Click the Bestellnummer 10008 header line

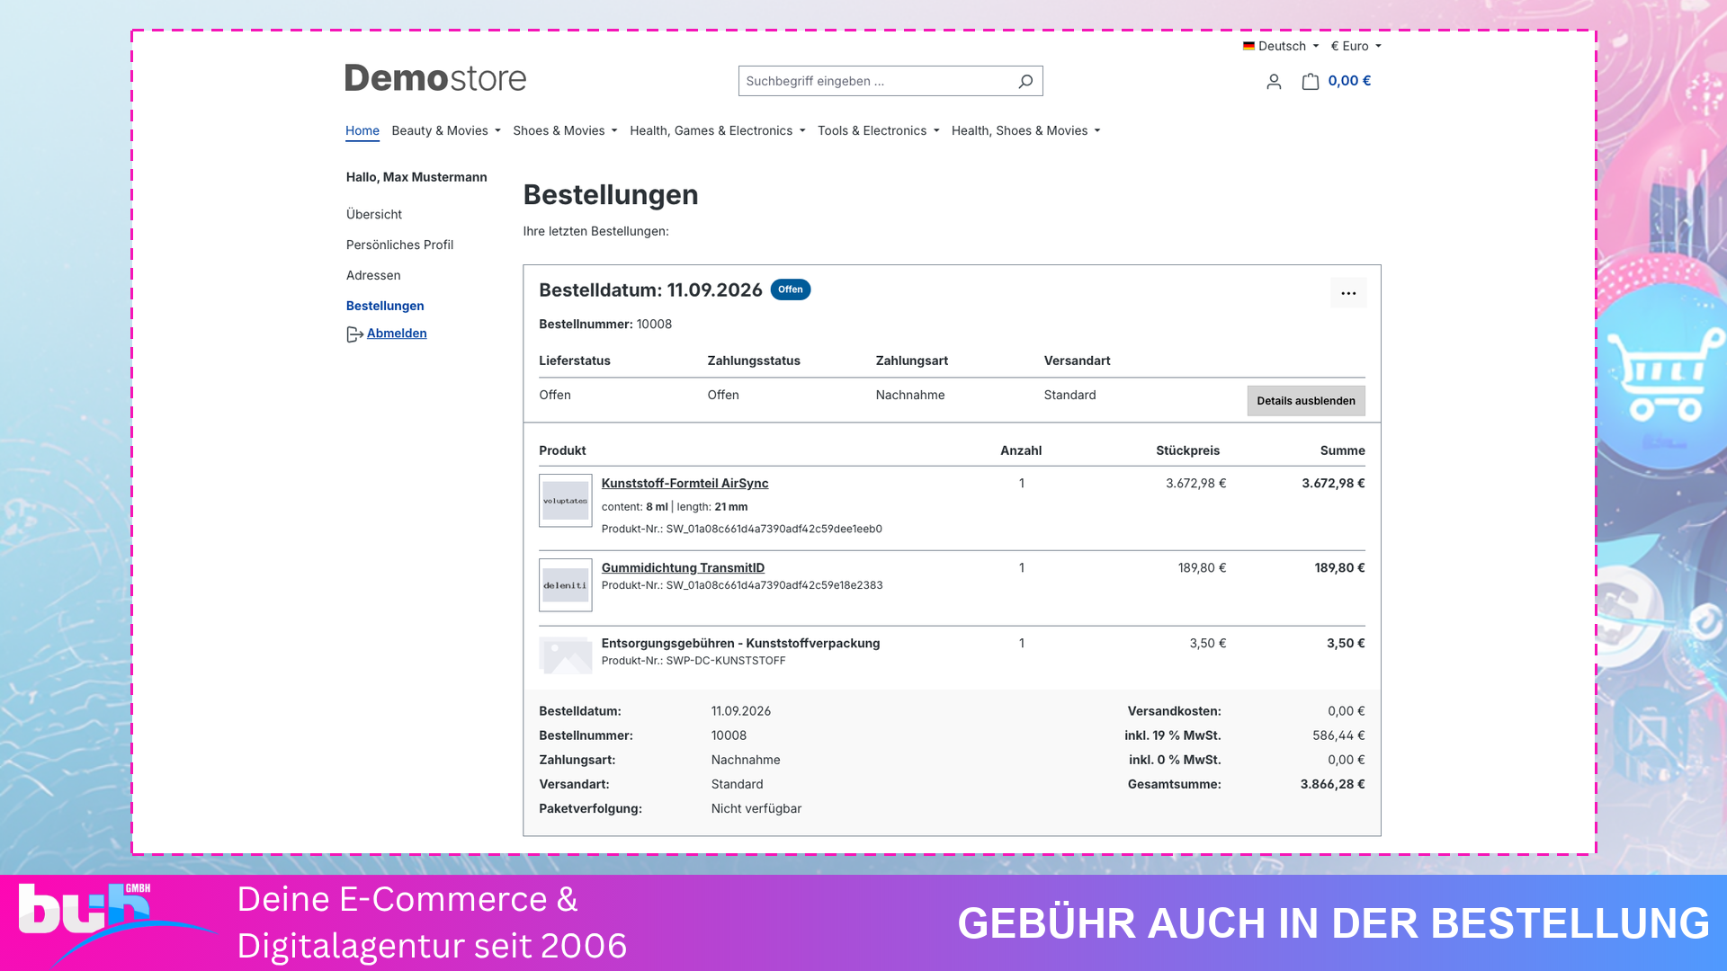605,325
